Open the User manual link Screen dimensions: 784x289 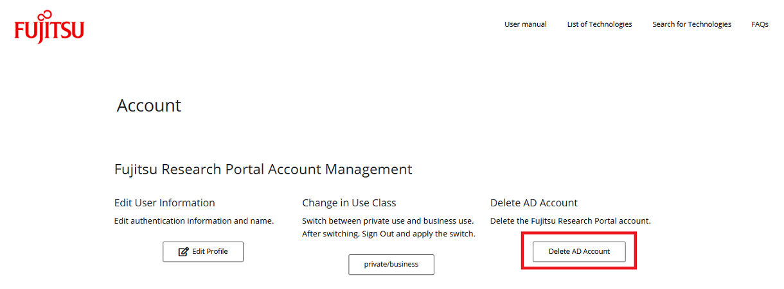[x=525, y=24]
